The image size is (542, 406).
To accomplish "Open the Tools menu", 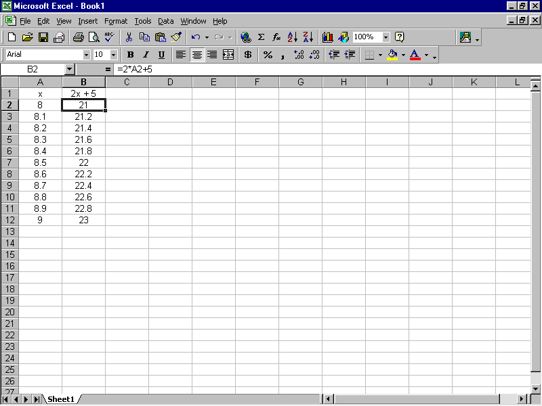I will (x=143, y=21).
